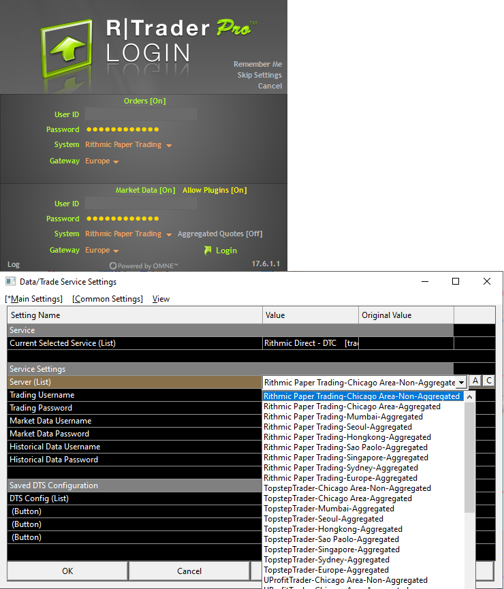Click the Historical Data Username row

pyautogui.click(x=135, y=447)
